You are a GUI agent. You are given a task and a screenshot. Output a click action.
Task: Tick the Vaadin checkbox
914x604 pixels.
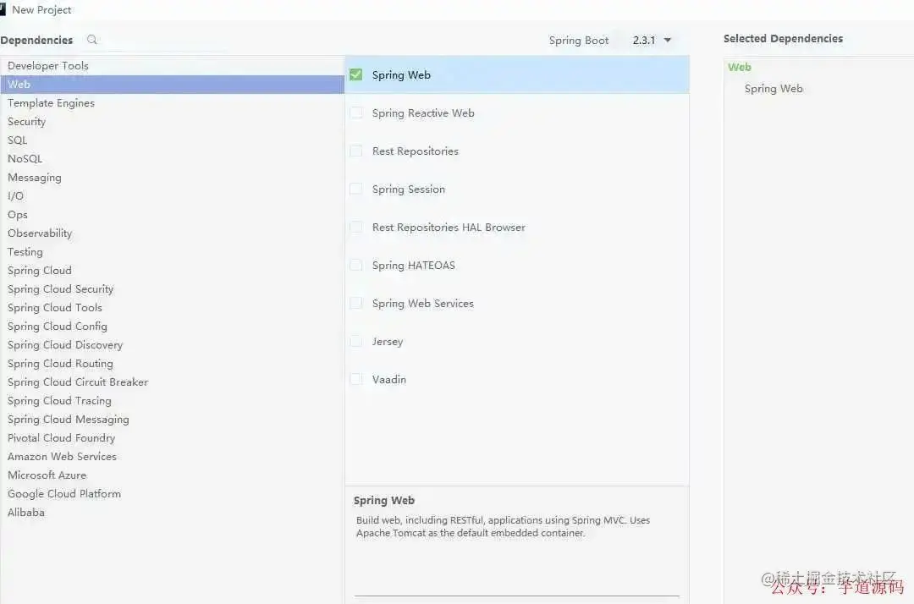(355, 379)
